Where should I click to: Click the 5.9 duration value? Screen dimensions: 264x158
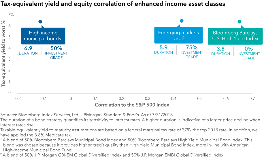163,47
